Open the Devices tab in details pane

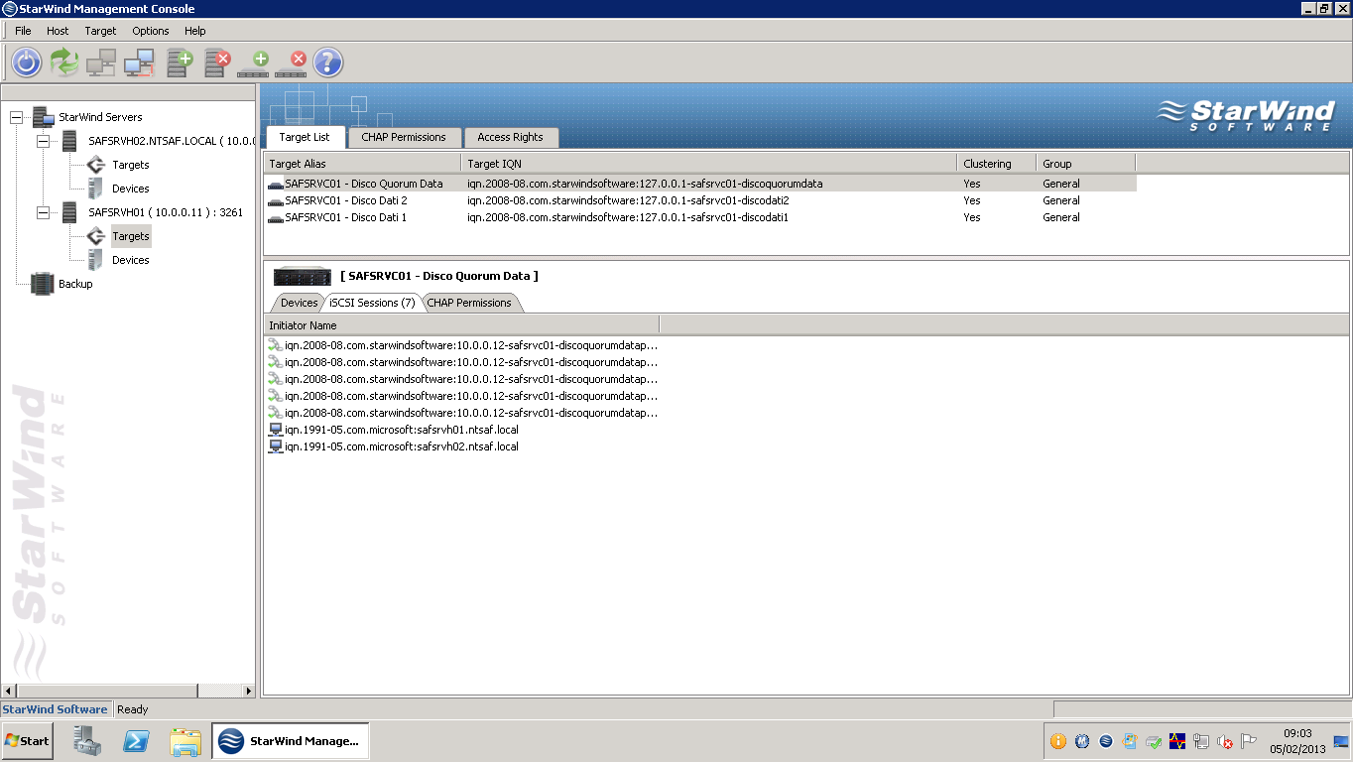click(x=299, y=303)
